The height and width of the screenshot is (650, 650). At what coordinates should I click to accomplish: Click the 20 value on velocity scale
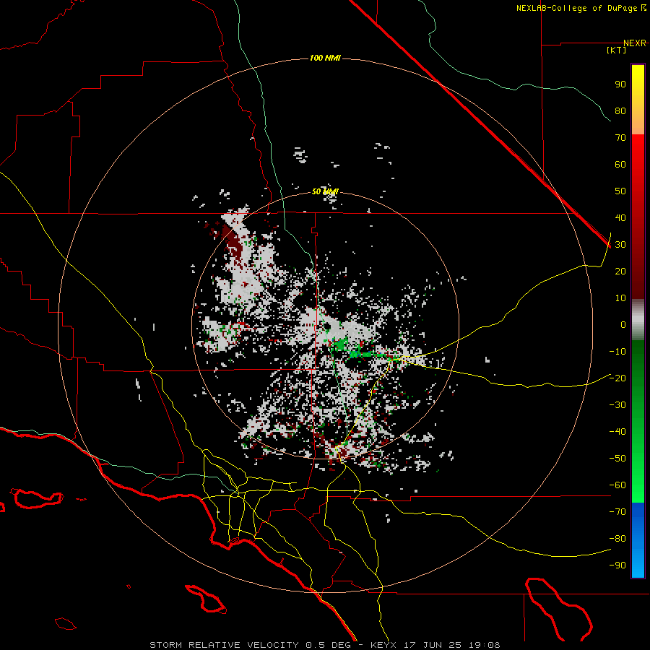pos(620,272)
